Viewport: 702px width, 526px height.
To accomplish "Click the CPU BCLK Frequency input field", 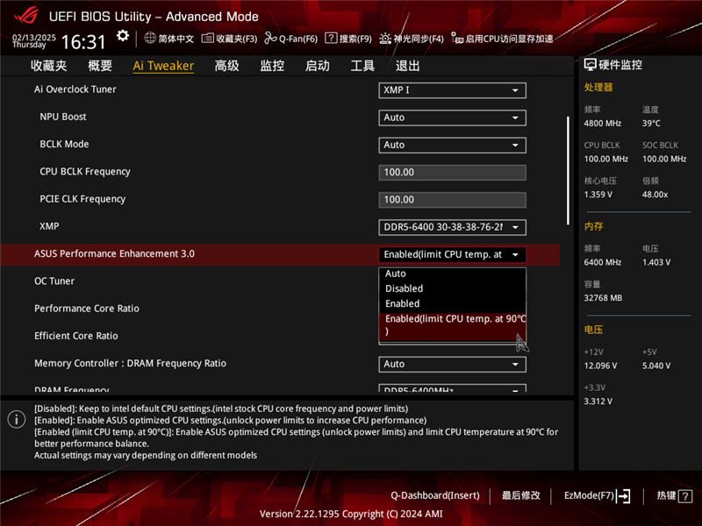I will click(x=451, y=172).
